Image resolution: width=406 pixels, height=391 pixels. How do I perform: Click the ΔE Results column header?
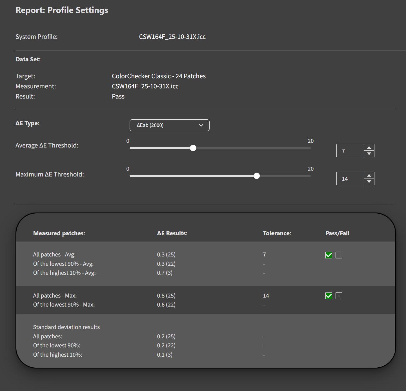172,233
